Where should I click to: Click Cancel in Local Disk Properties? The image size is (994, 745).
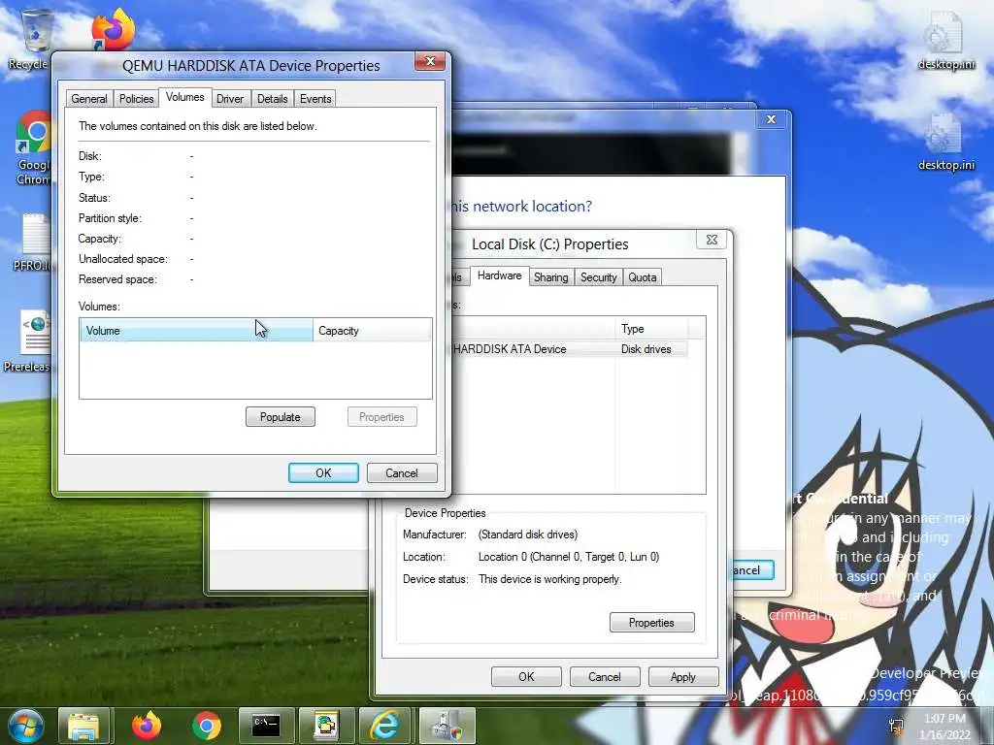(604, 676)
